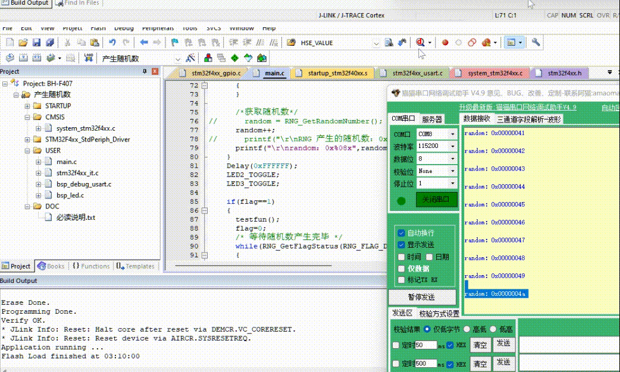Click the Translate current file icon
The image size is (620, 372).
pos(10,58)
